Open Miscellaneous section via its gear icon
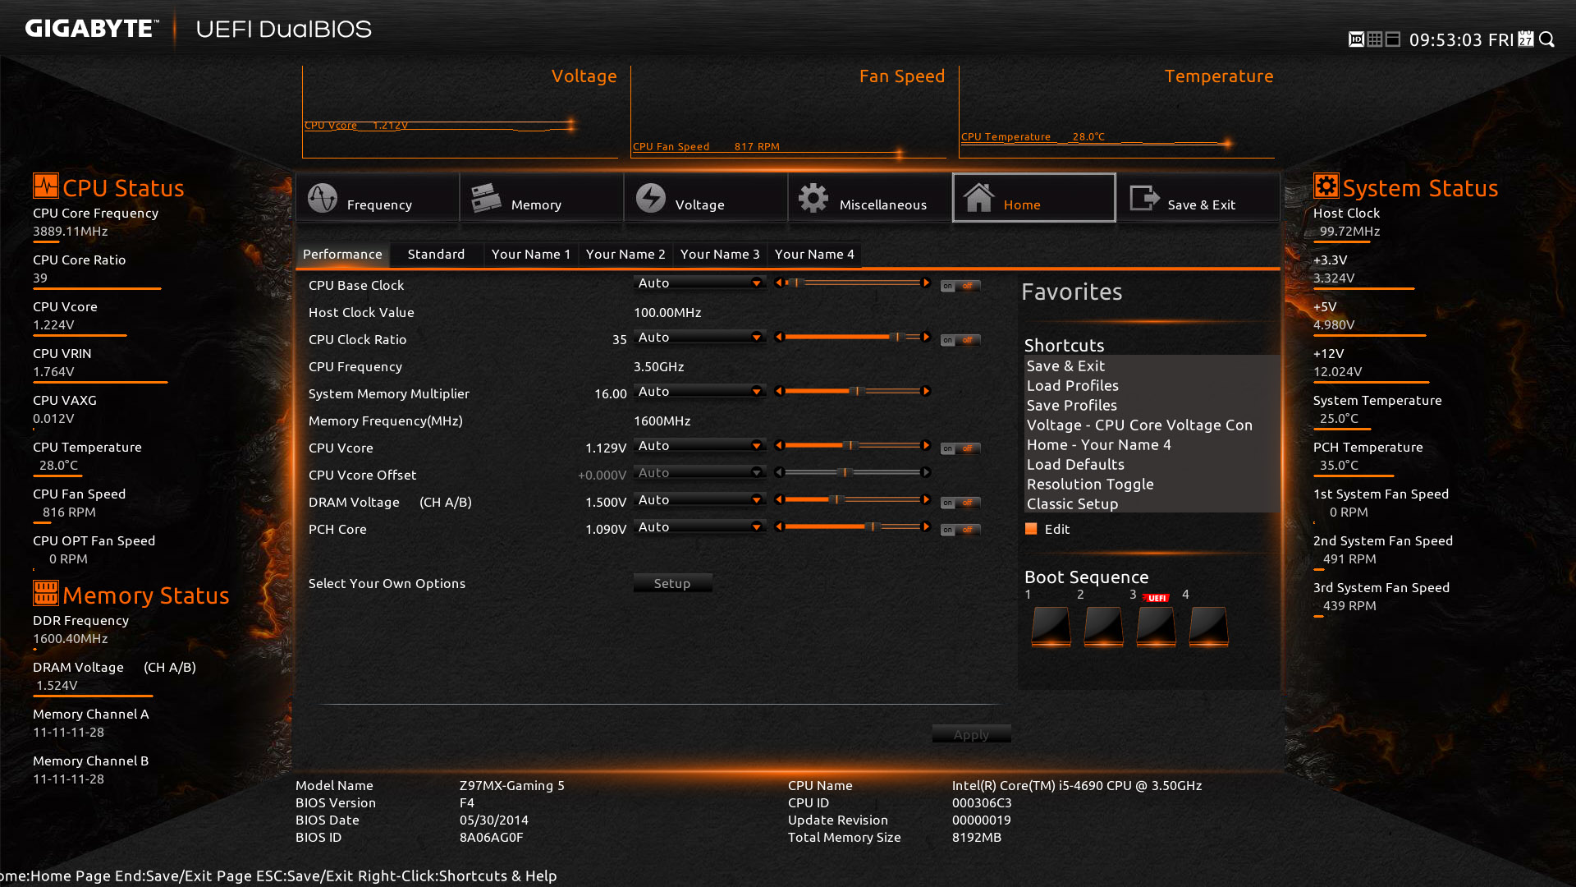This screenshot has width=1576, height=887. pyautogui.click(x=813, y=198)
